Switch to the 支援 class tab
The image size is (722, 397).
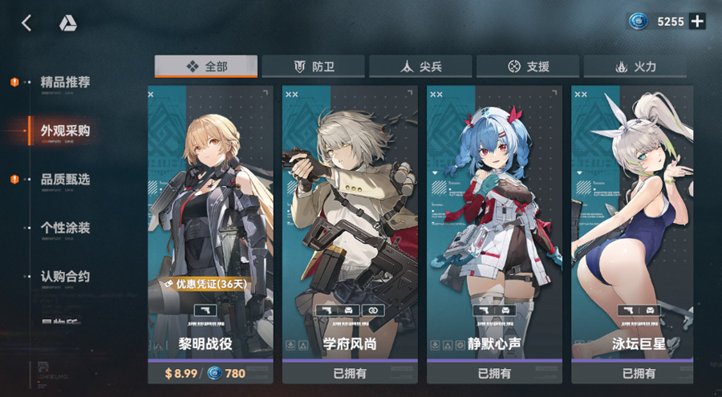pos(528,67)
